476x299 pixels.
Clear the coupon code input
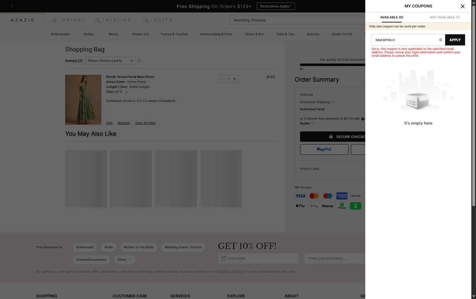point(440,40)
